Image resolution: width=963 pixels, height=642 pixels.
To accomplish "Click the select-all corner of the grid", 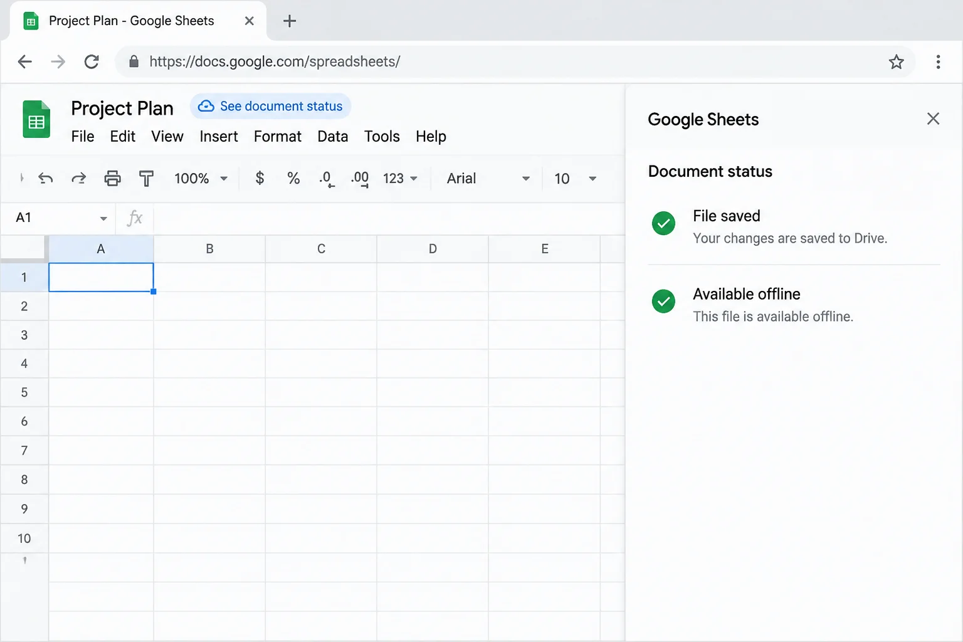I will click(24, 249).
